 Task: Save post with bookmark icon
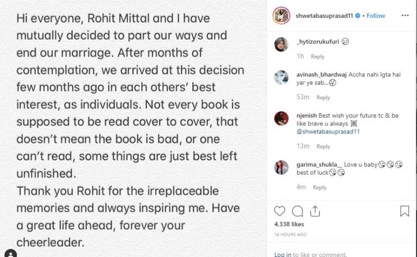(405, 211)
